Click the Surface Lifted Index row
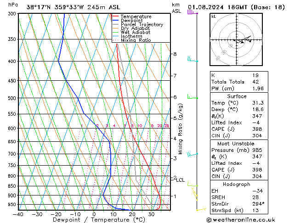Image resolution: width=289 pixels, height=223 pixels. click(x=239, y=123)
